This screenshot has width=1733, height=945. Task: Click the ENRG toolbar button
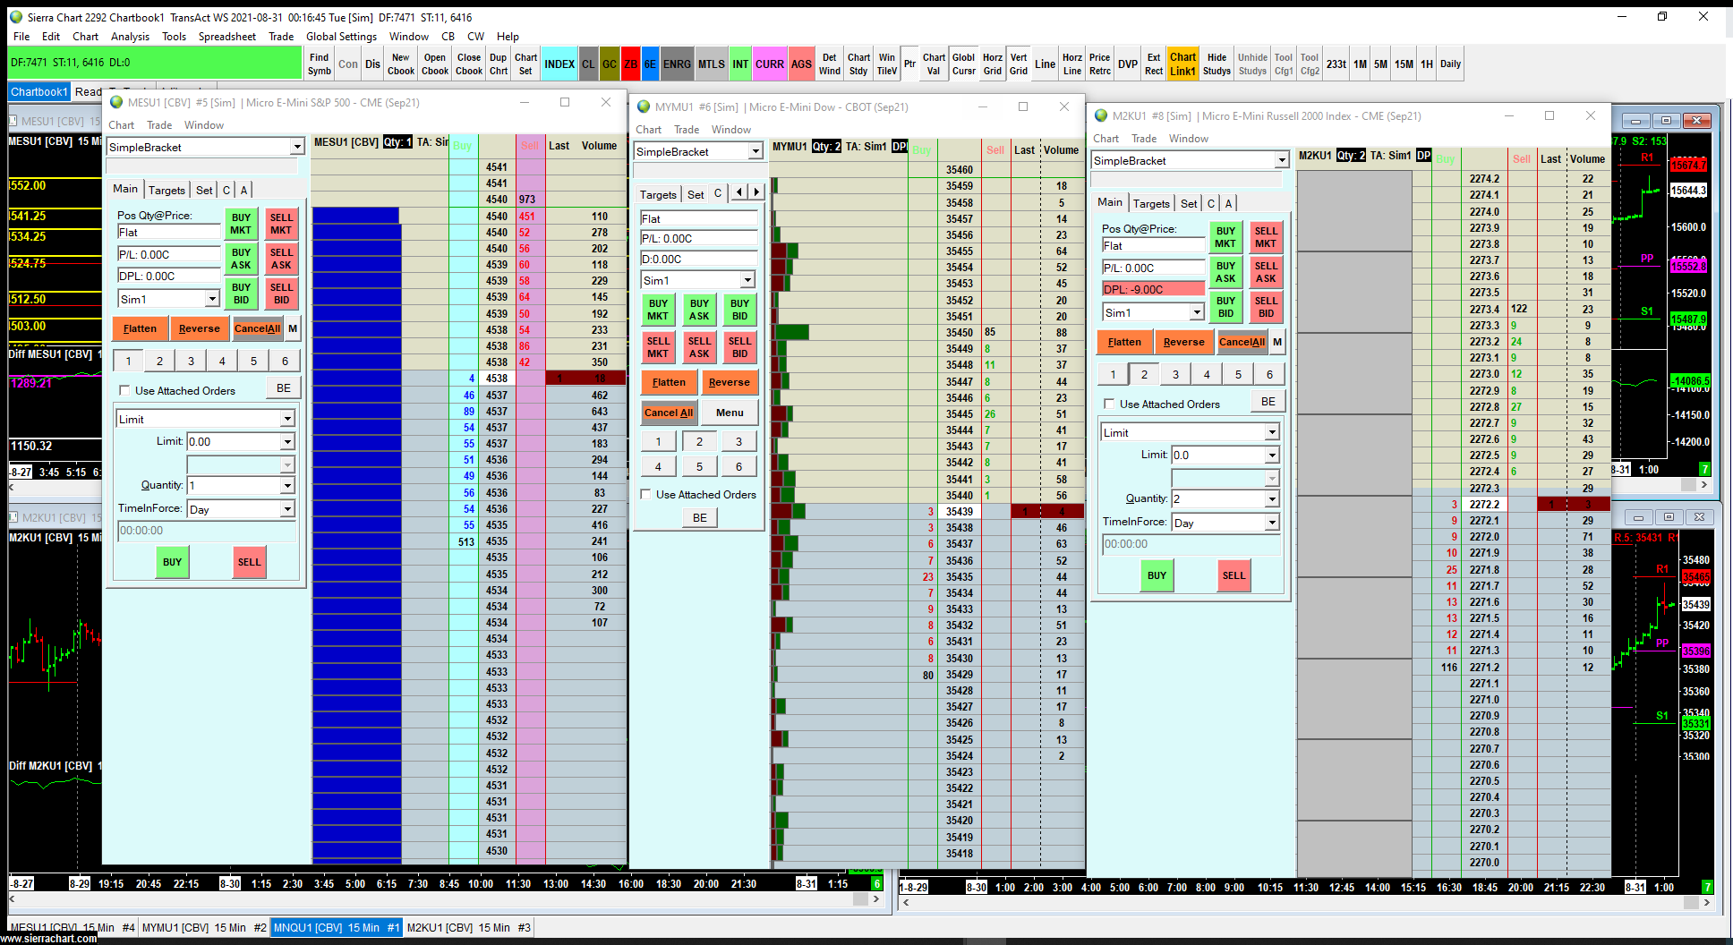pyautogui.click(x=677, y=64)
